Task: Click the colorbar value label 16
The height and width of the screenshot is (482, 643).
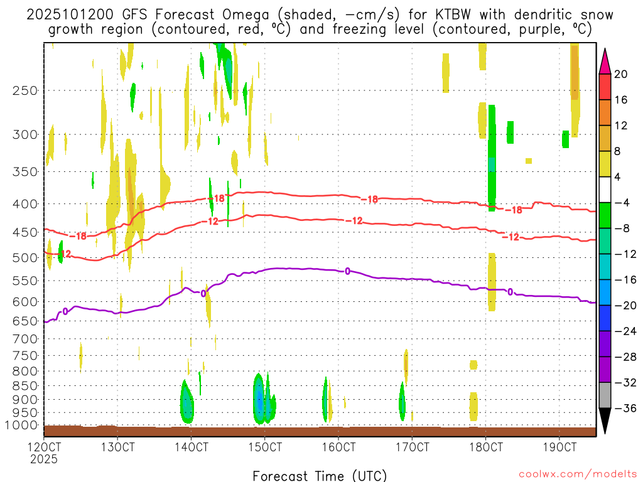Action: pos(621,100)
